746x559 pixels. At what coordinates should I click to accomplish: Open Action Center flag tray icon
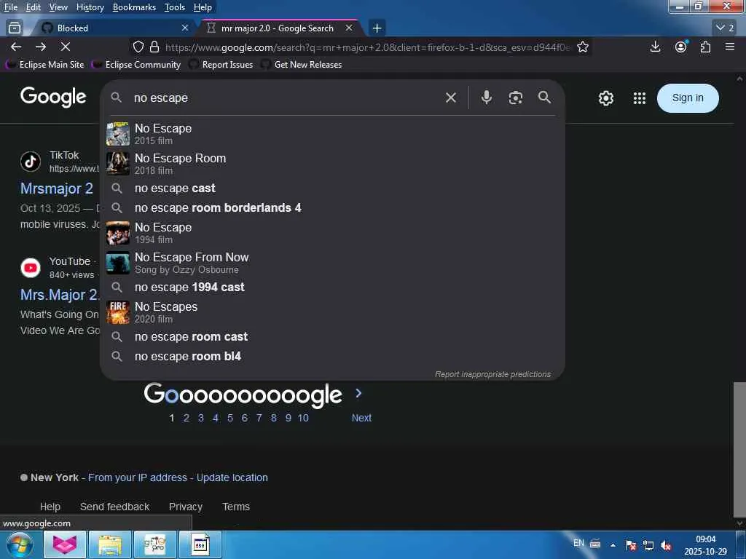(631, 545)
